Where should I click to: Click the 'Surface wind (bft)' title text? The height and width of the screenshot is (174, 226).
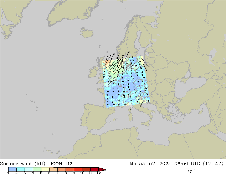tap(22, 164)
